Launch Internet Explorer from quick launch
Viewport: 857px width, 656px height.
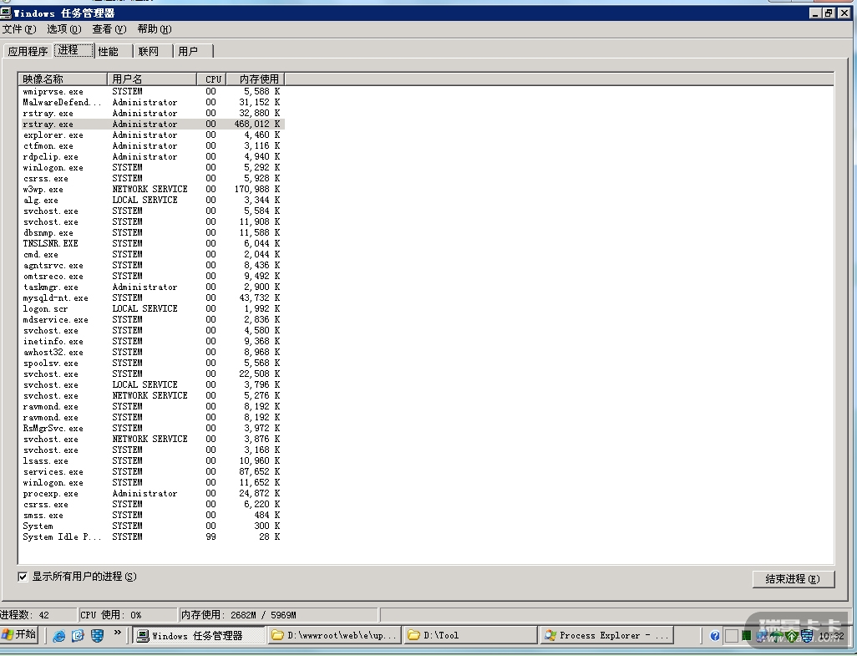tap(59, 635)
